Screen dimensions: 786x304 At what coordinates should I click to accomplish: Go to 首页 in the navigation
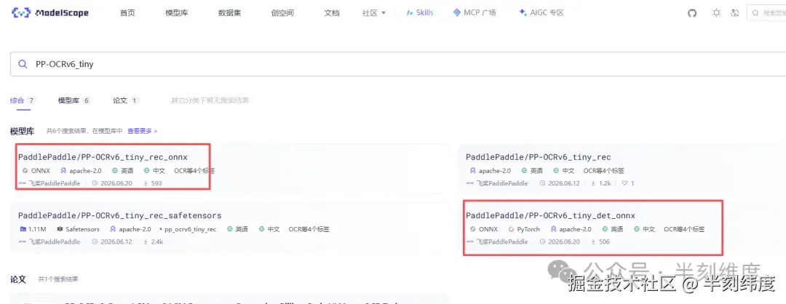[x=127, y=13]
